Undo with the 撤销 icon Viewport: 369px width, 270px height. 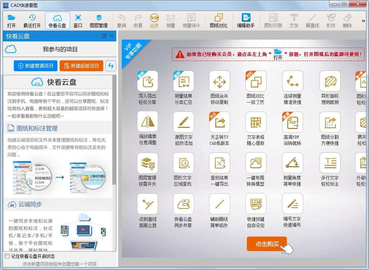(x=121, y=20)
